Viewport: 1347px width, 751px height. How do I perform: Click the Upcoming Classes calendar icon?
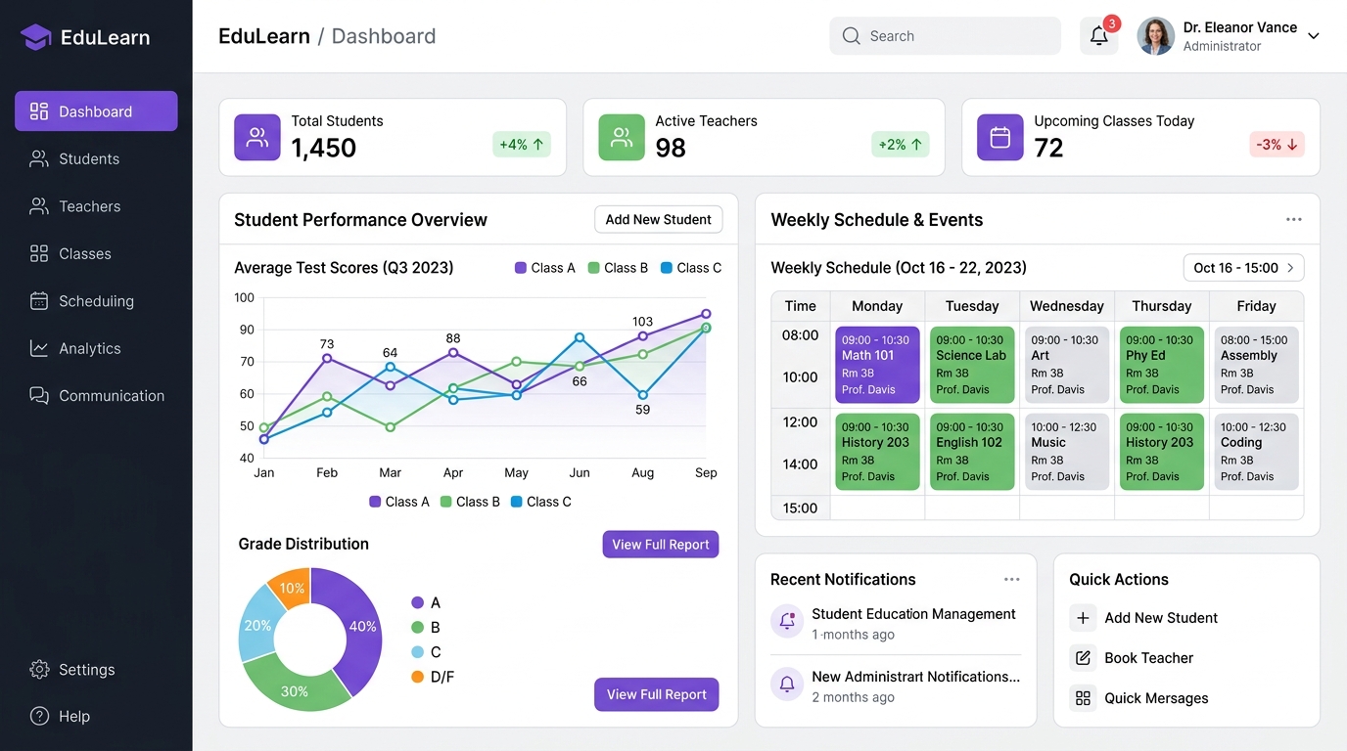pos(1000,137)
